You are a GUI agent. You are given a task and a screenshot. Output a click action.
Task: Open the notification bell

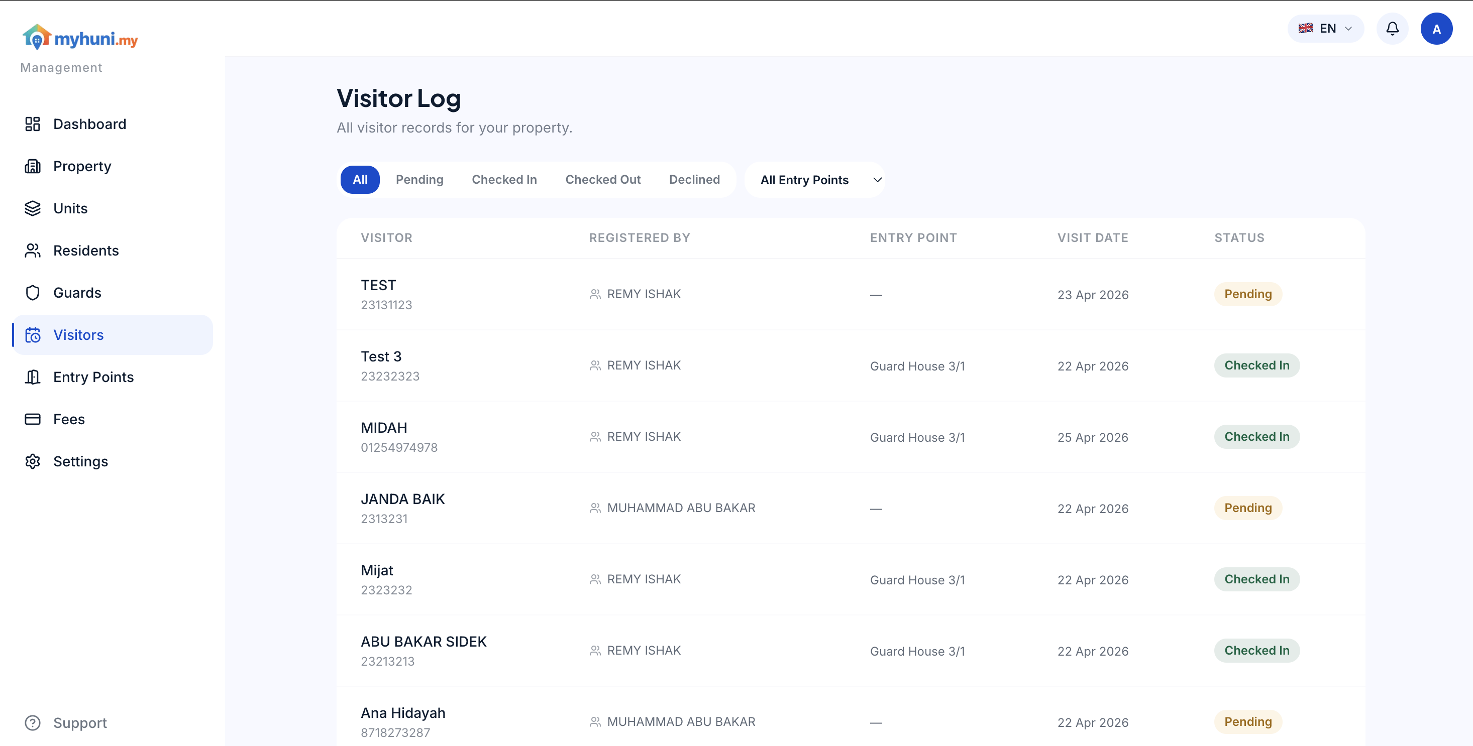[1393, 28]
